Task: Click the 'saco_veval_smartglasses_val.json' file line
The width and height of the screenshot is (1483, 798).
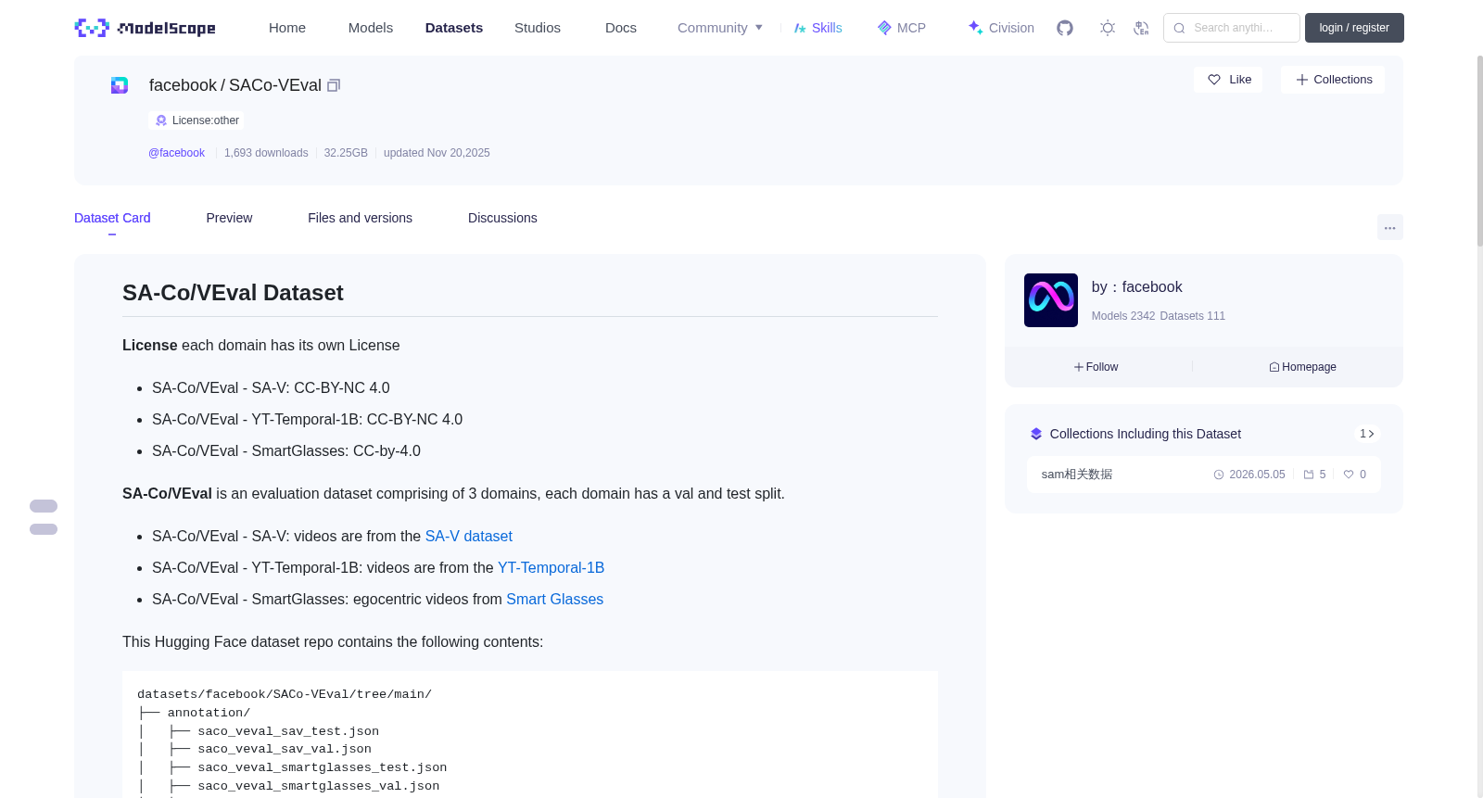Action: (x=319, y=786)
